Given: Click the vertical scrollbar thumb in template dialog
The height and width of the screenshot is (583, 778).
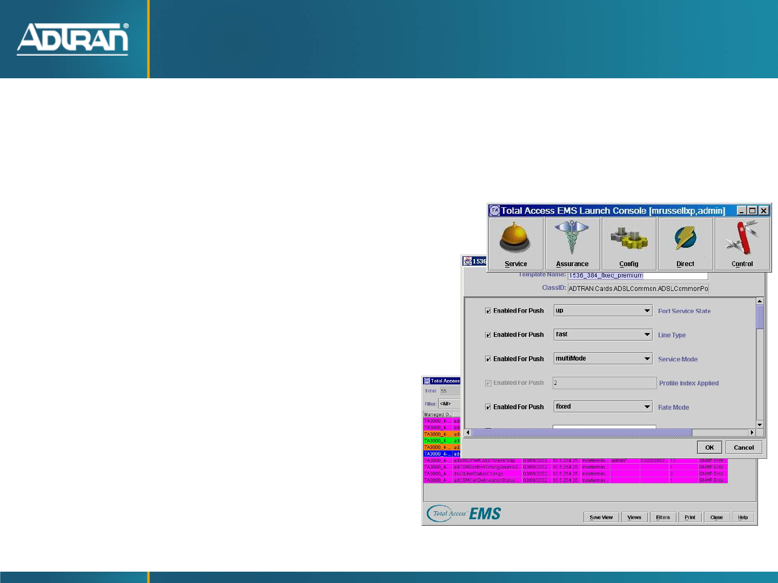Looking at the screenshot, I should 760,317.
